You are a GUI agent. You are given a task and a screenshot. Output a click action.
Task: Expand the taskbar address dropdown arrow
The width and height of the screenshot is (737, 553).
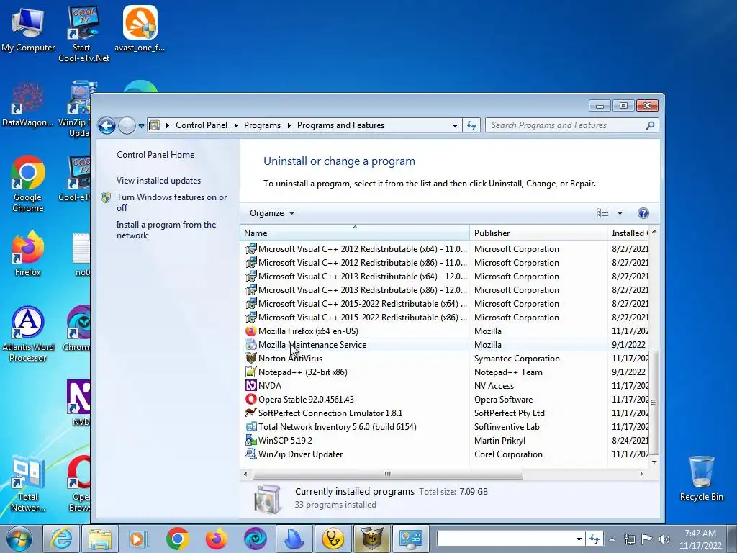point(579,539)
